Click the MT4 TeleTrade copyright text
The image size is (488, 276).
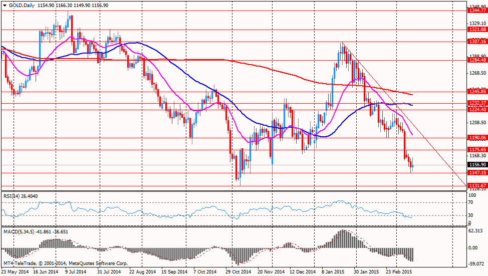(65, 263)
